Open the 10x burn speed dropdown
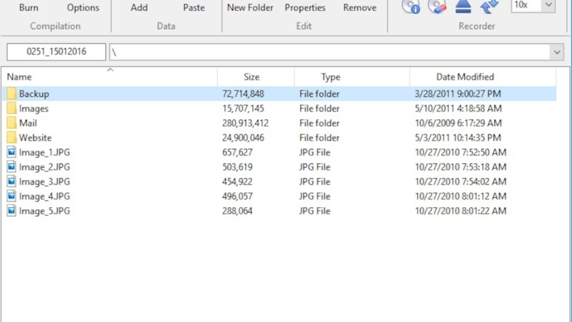 click(x=548, y=6)
